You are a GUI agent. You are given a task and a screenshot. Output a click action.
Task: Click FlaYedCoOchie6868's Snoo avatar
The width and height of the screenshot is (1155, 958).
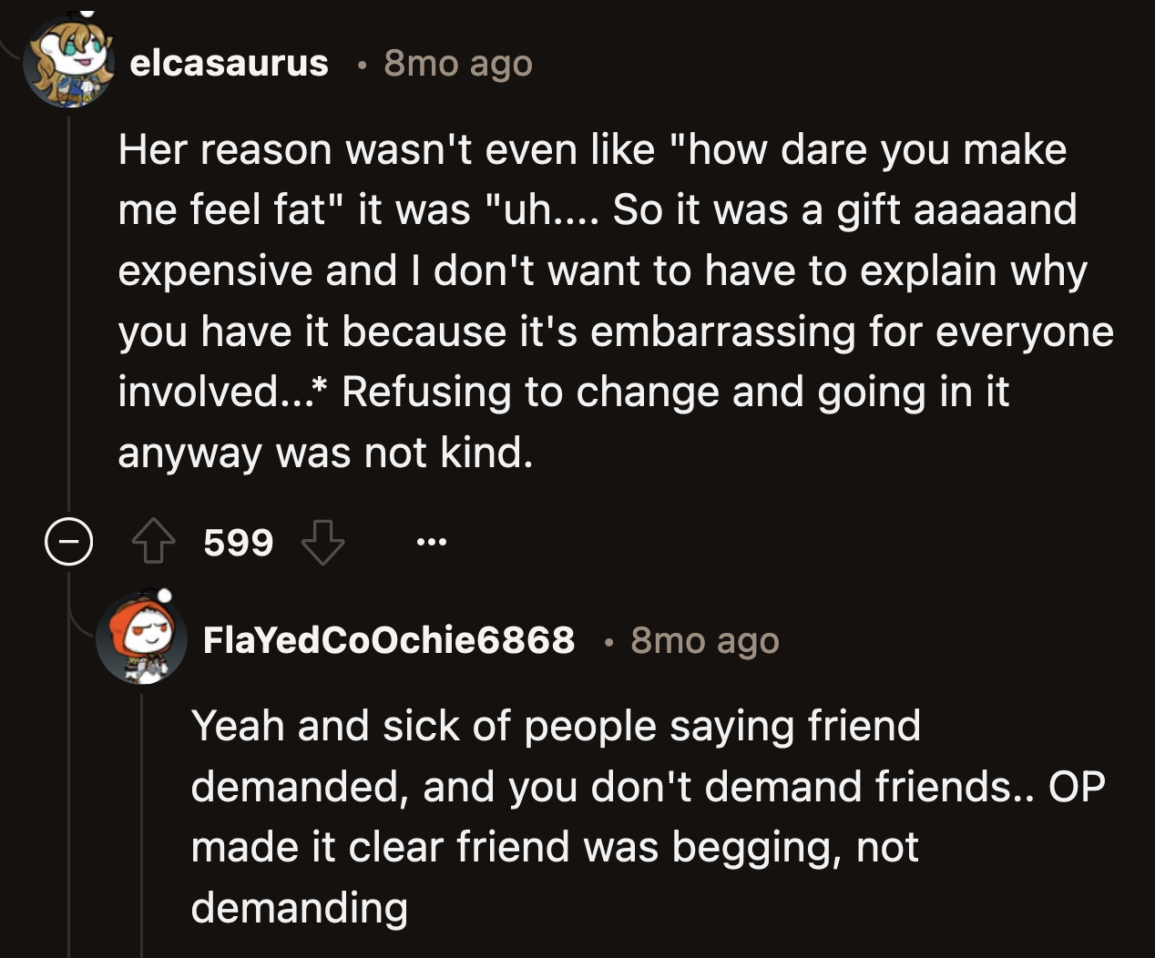tap(142, 640)
